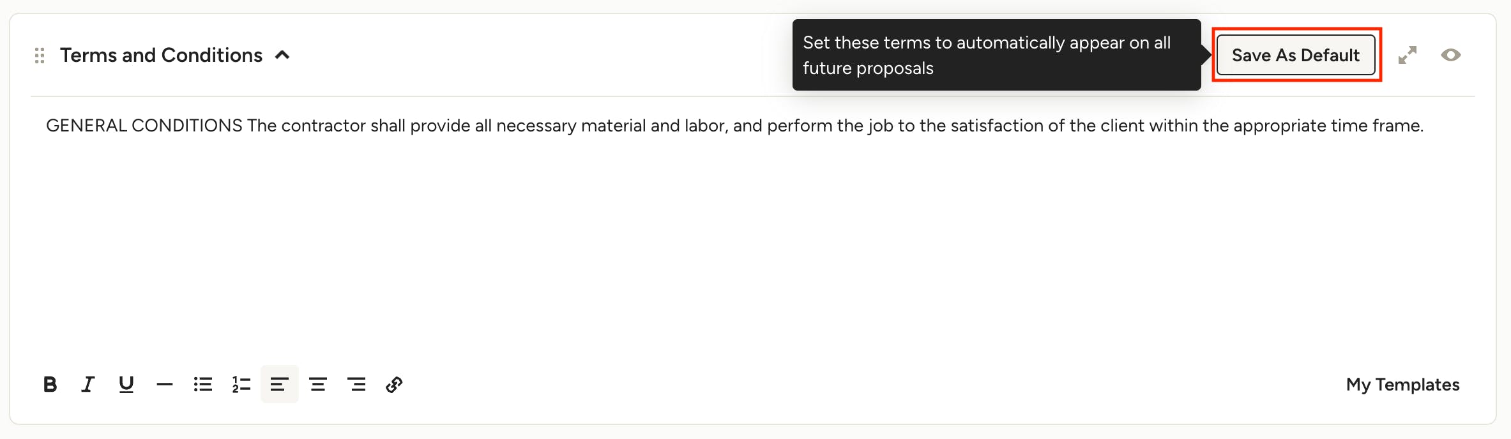
Task: Open My Templates
Action: tap(1402, 384)
